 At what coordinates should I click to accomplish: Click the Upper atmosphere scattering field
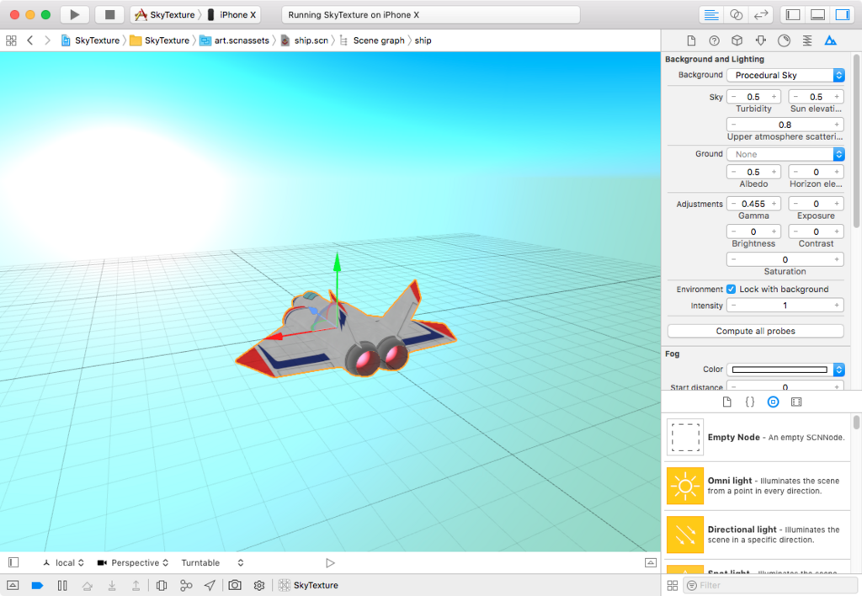click(785, 125)
